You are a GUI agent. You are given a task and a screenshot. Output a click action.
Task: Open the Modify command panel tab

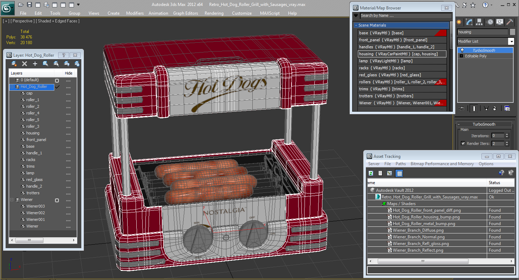[x=469, y=22]
